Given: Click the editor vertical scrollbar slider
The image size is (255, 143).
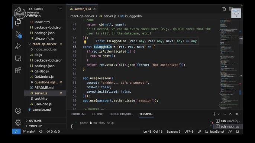Looking at the screenshot, I should 241,40.
